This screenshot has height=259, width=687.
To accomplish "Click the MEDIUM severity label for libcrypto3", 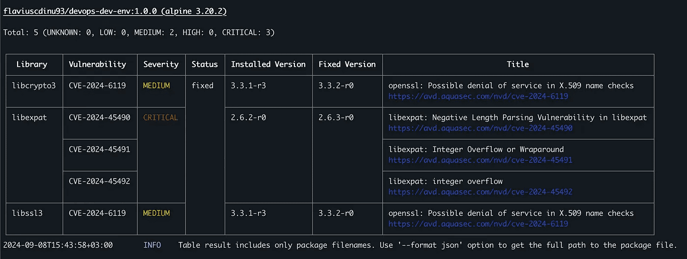I will [x=157, y=85].
